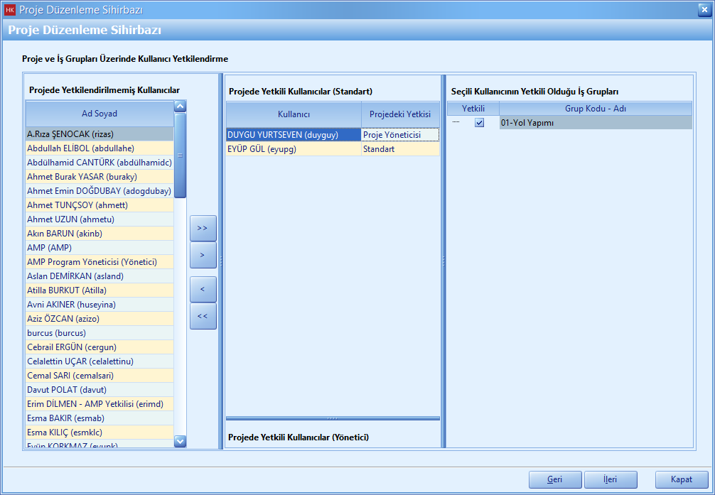Click the move all left (<<) button
Screen dimensions: 715x495
(x=203, y=316)
